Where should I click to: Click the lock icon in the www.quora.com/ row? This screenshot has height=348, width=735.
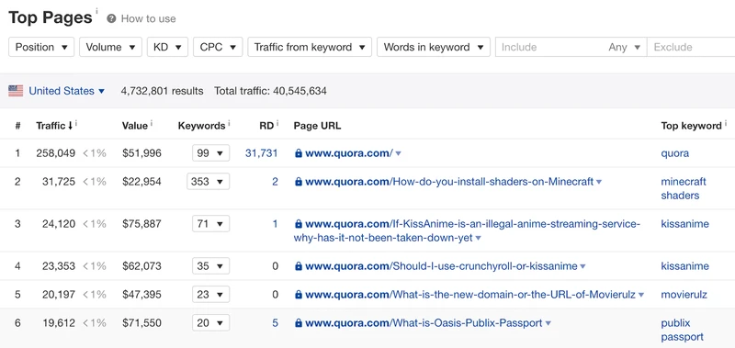[298, 153]
